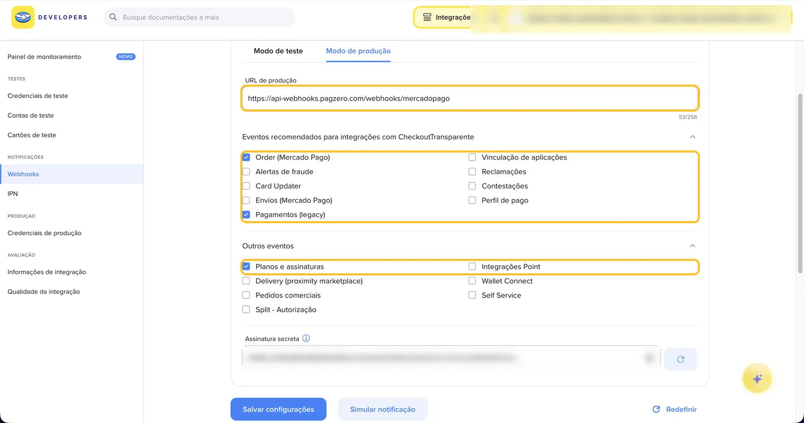
Task: Click Simular notificação button
Action: [383, 409]
